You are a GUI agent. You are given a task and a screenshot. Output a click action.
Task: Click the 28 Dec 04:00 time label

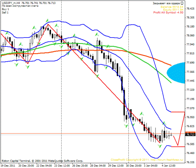tap(98, 166)
